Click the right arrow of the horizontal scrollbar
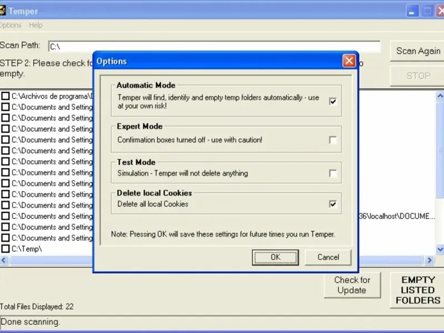The height and width of the screenshot is (333, 444). [429, 260]
